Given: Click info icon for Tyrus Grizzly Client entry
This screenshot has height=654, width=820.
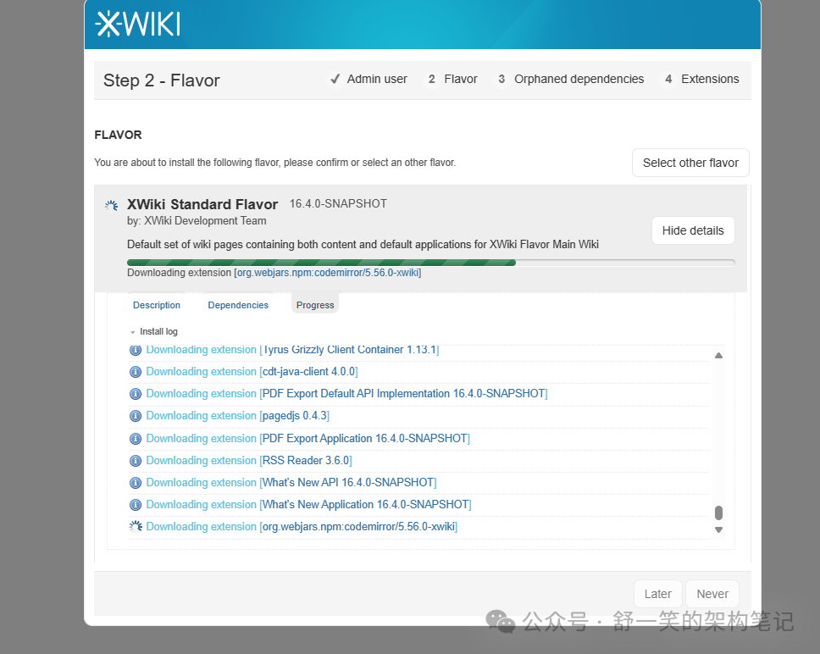Looking at the screenshot, I should [136, 350].
